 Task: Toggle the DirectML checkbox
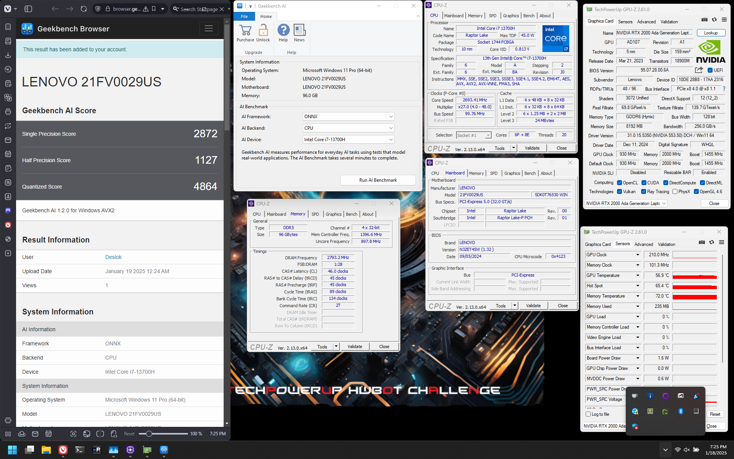pyautogui.click(x=702, y=183)
